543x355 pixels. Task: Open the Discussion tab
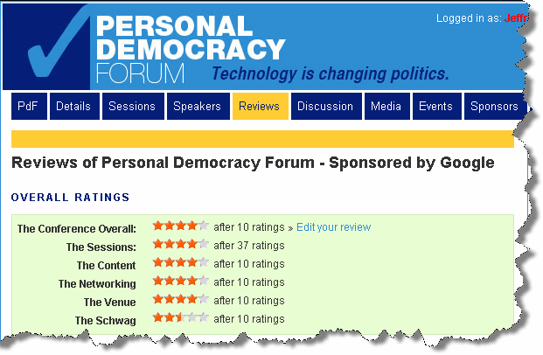(324, 107)
